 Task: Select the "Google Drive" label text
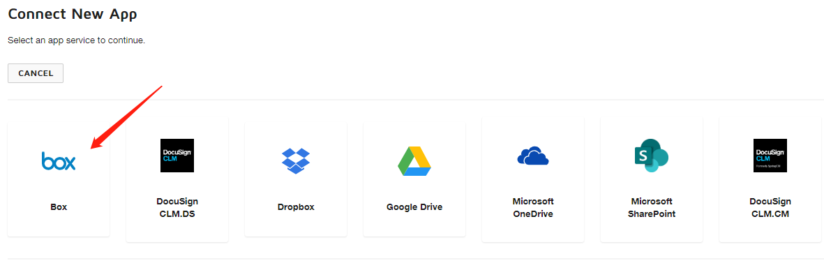tap(414, 206)
